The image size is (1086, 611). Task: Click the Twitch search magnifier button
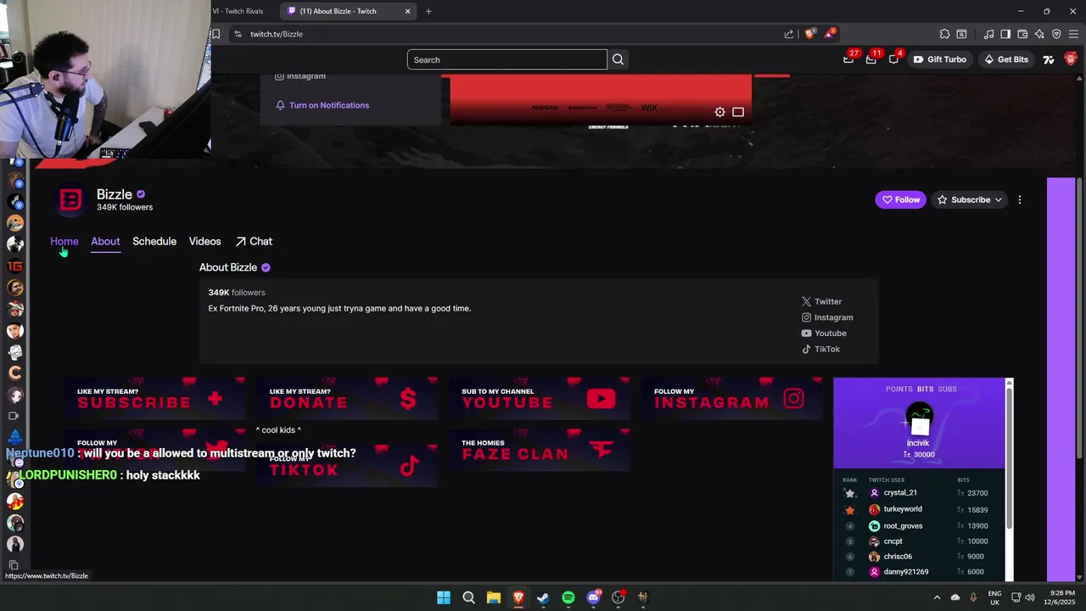click(x=618, y=59)
